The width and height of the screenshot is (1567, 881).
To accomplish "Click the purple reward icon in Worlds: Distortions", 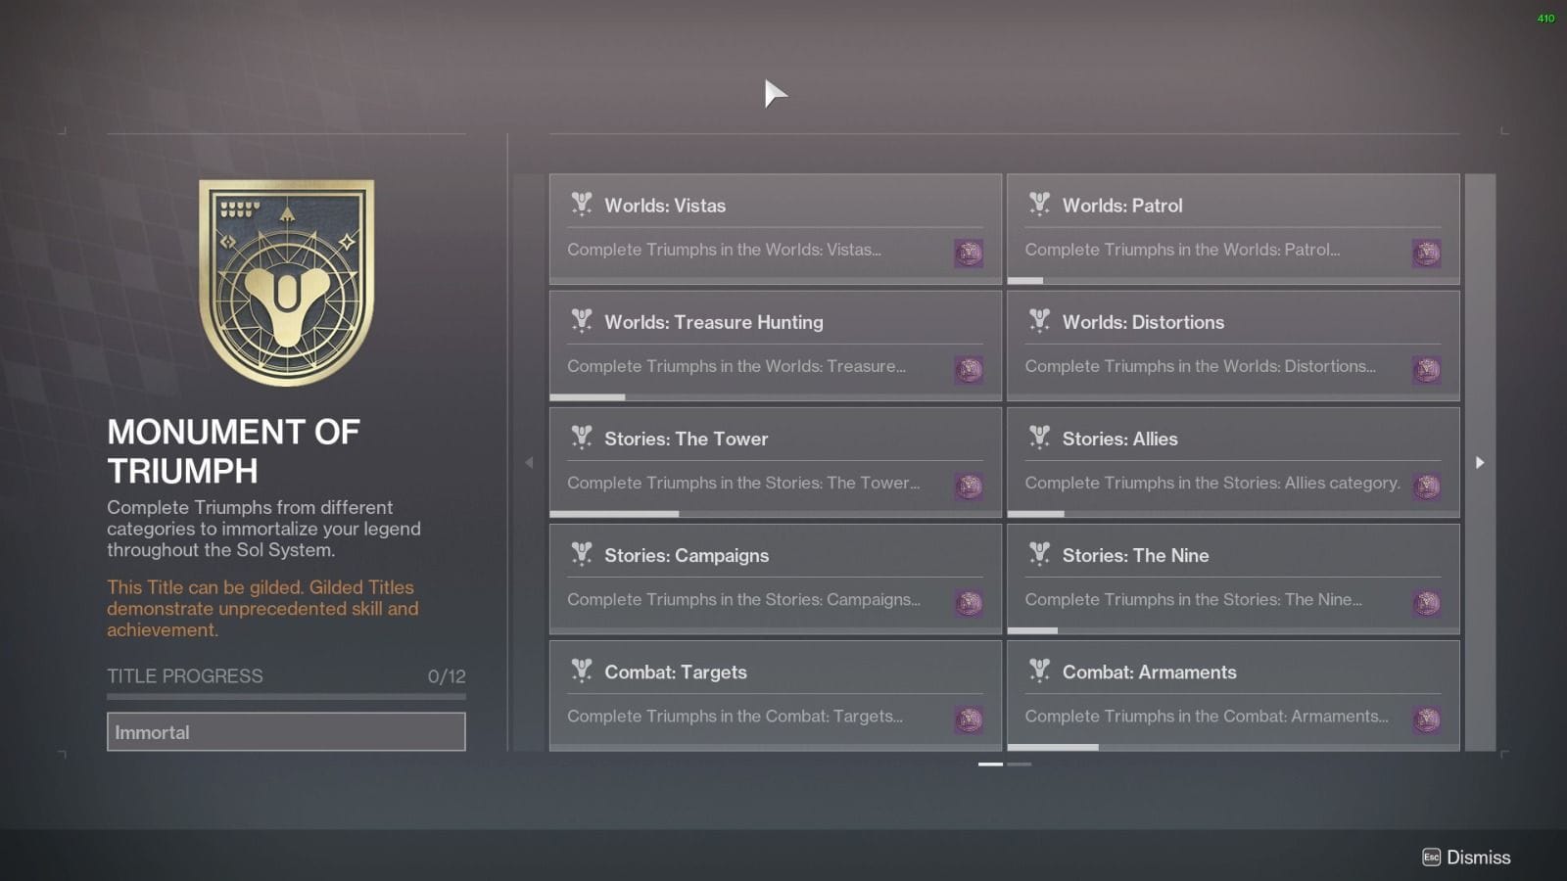I will click(1426, 369).
